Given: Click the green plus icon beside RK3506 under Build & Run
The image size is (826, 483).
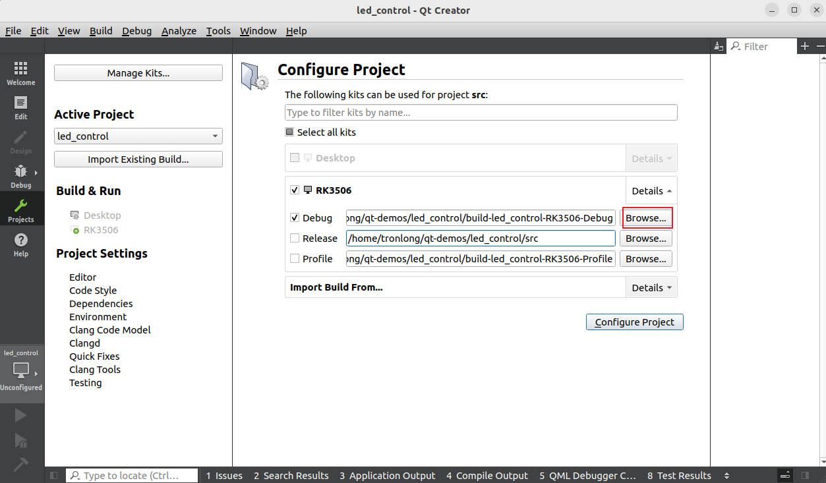Looking at the screenshot, I should tap(75, 230).
